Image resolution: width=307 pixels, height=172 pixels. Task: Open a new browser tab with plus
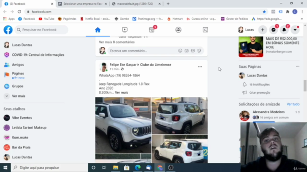pos(168,4)
